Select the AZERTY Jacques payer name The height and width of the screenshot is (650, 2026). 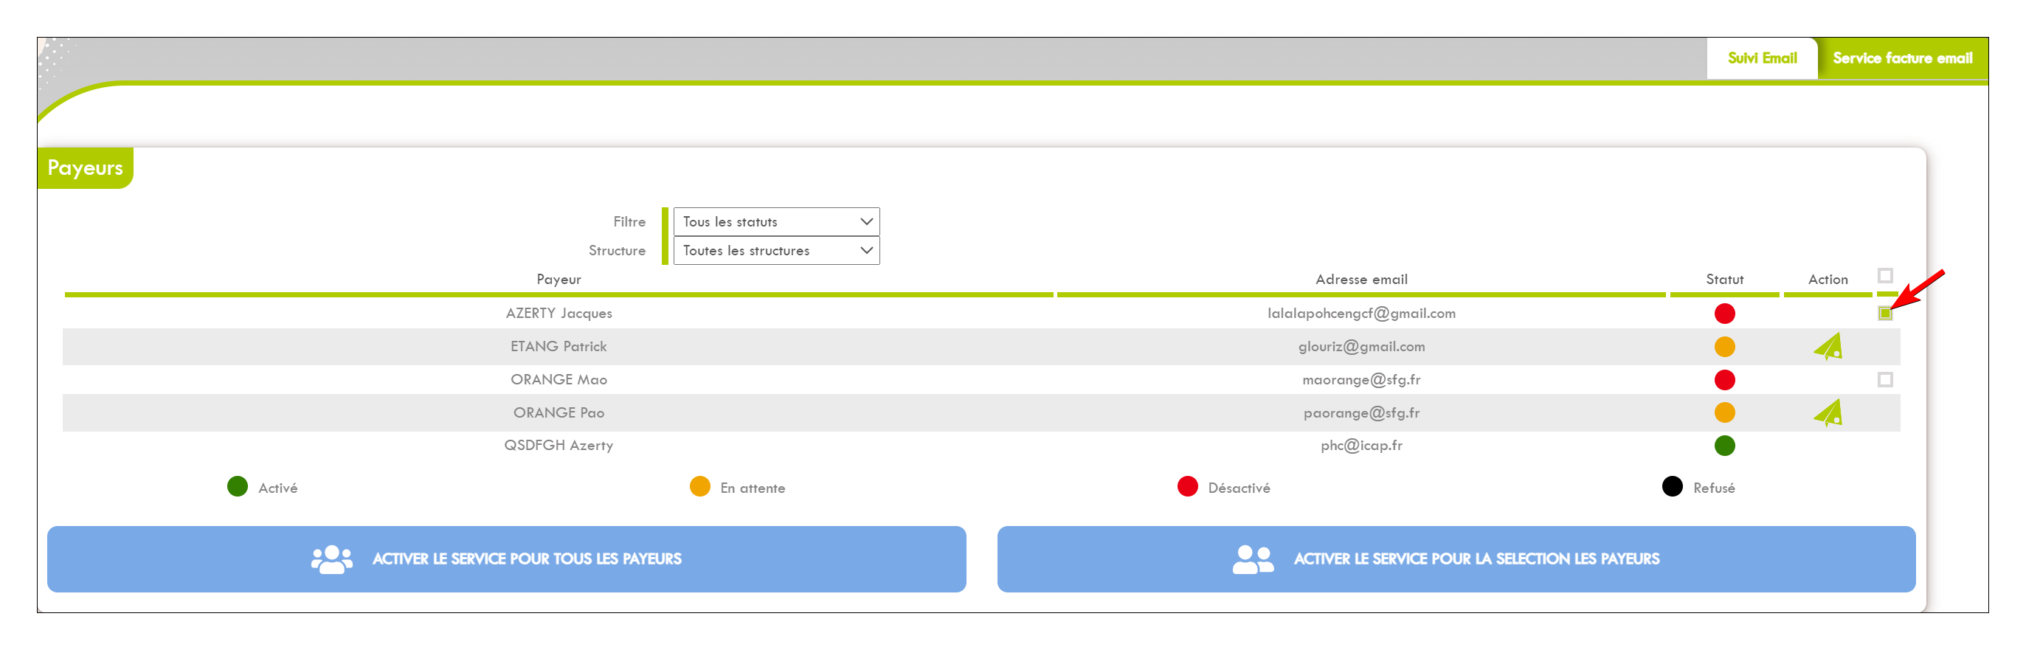click(x=559, y=314)
